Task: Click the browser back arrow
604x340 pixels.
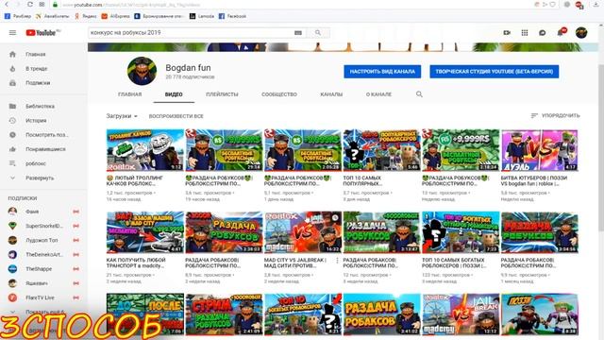Action: (7, 4)
